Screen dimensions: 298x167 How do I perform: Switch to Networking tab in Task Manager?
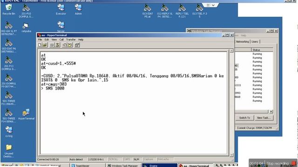[x=242, y=42]
